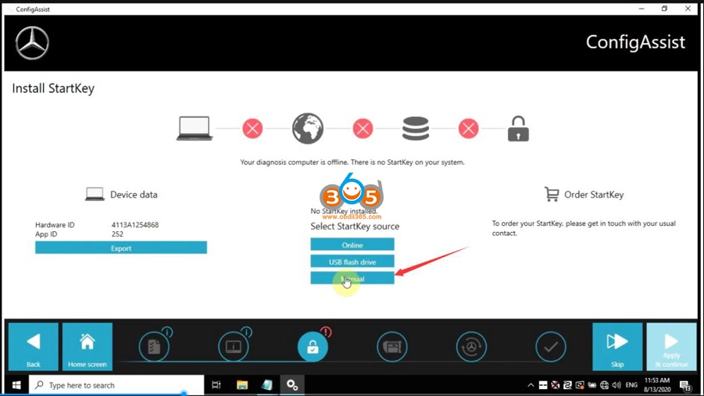Click the Mercedes-Benz star logo
The image size is (704, 396).
coord(32,43)
